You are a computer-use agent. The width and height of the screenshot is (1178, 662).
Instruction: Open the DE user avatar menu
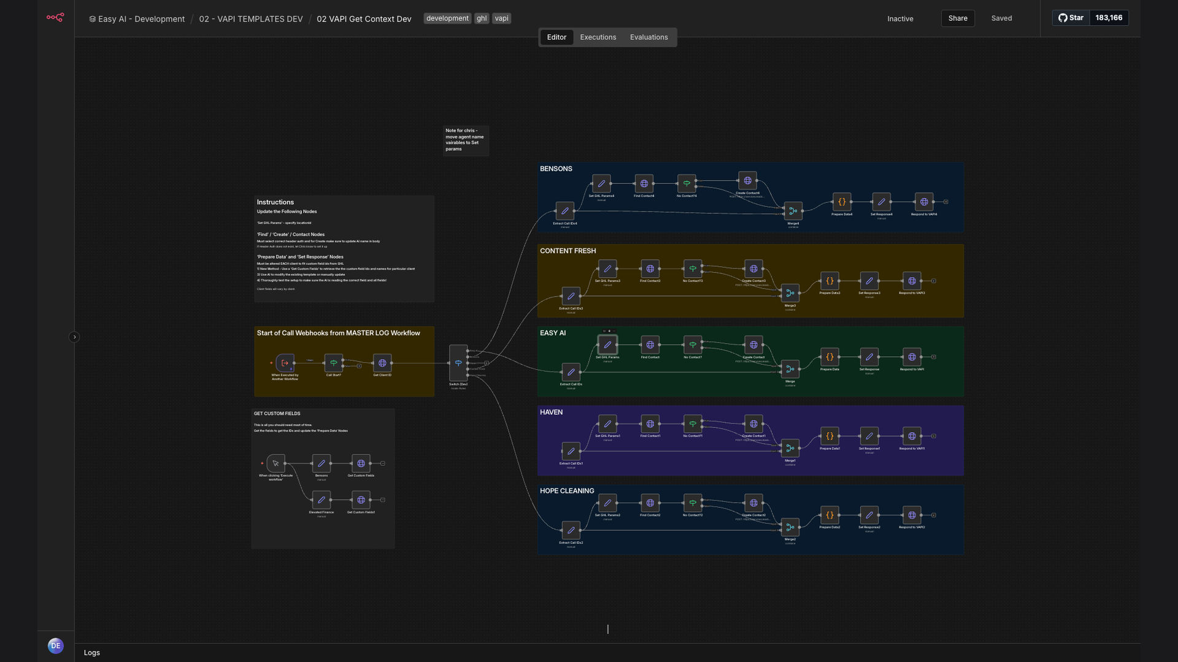coord(56,645)
